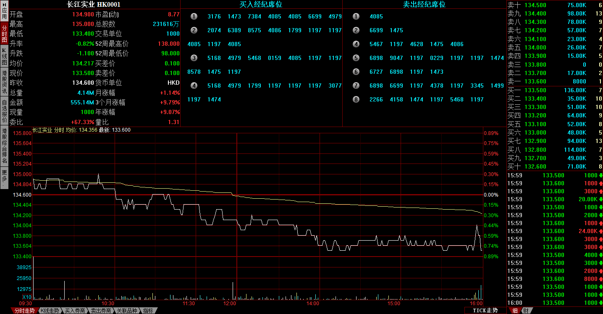Click buy-side queue circle number 1
The width and height of the screenshot is (603, 314).
click(194, 16)
